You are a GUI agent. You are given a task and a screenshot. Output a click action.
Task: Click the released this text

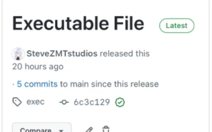(x=125, y=54)
